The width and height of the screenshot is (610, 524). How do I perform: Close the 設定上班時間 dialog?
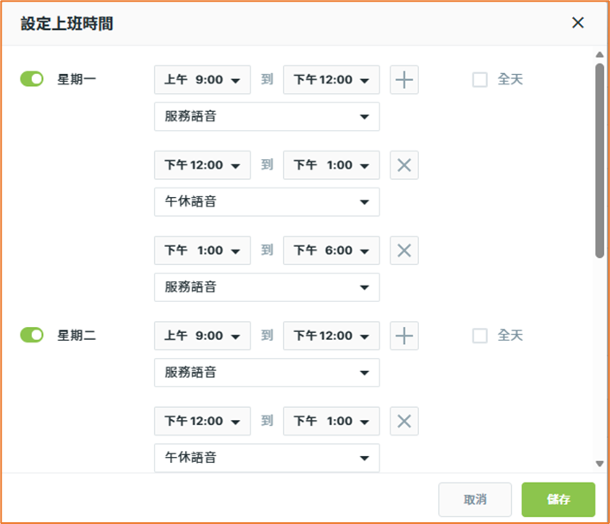[x=578, y=23]
